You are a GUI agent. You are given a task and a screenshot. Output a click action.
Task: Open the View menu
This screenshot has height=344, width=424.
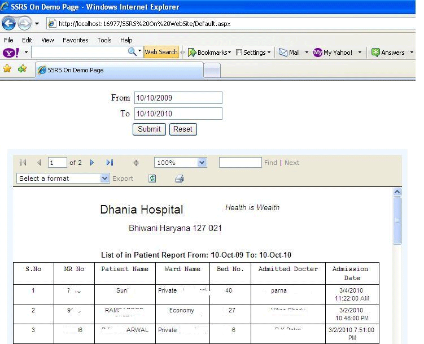pos(47,40)
